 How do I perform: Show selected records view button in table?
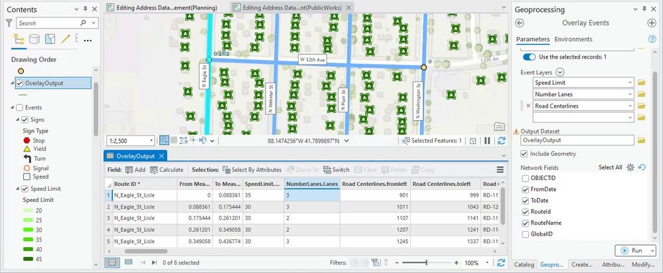(129, 262)
